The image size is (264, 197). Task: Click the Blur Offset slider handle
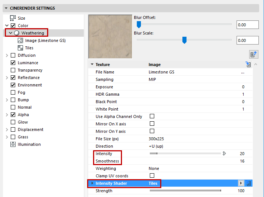coord(139,24)
